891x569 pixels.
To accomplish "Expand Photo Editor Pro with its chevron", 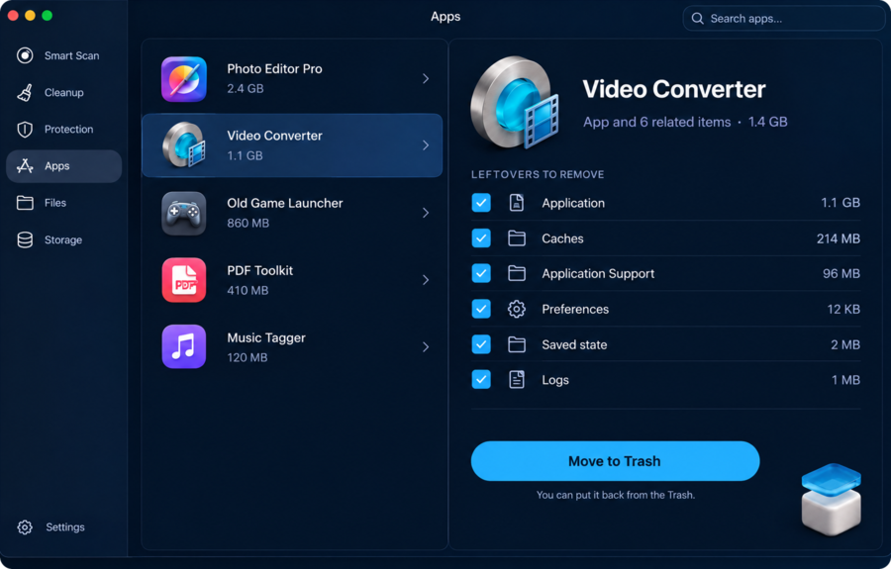I will pyautogui.click(x=426, y=79).
